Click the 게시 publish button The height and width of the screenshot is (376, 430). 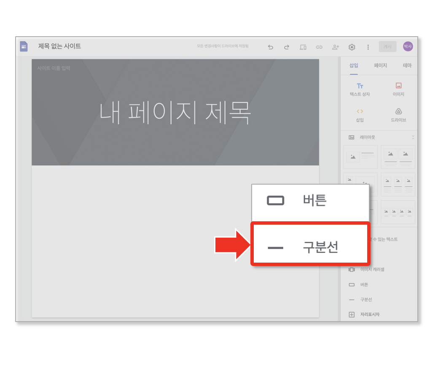[387, 47]
